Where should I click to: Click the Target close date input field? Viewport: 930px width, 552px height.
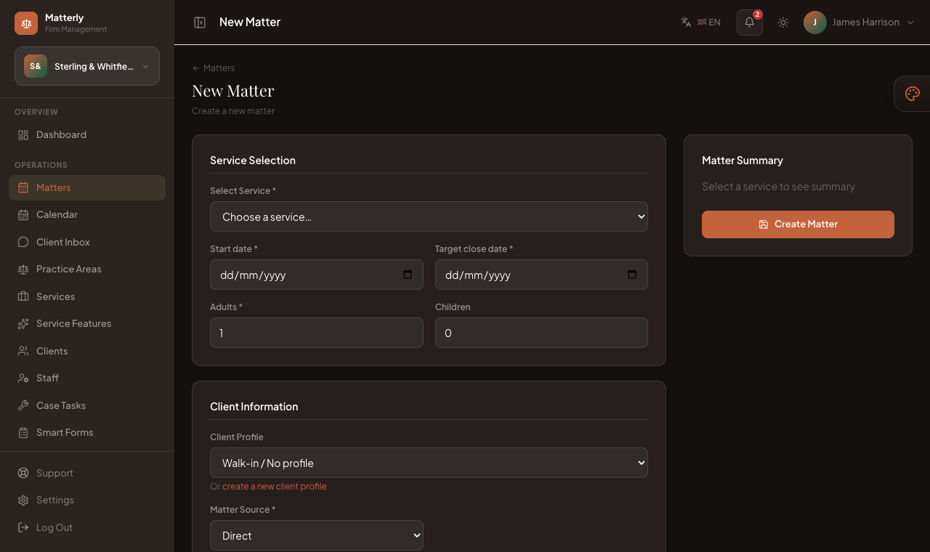pos(541,275)
